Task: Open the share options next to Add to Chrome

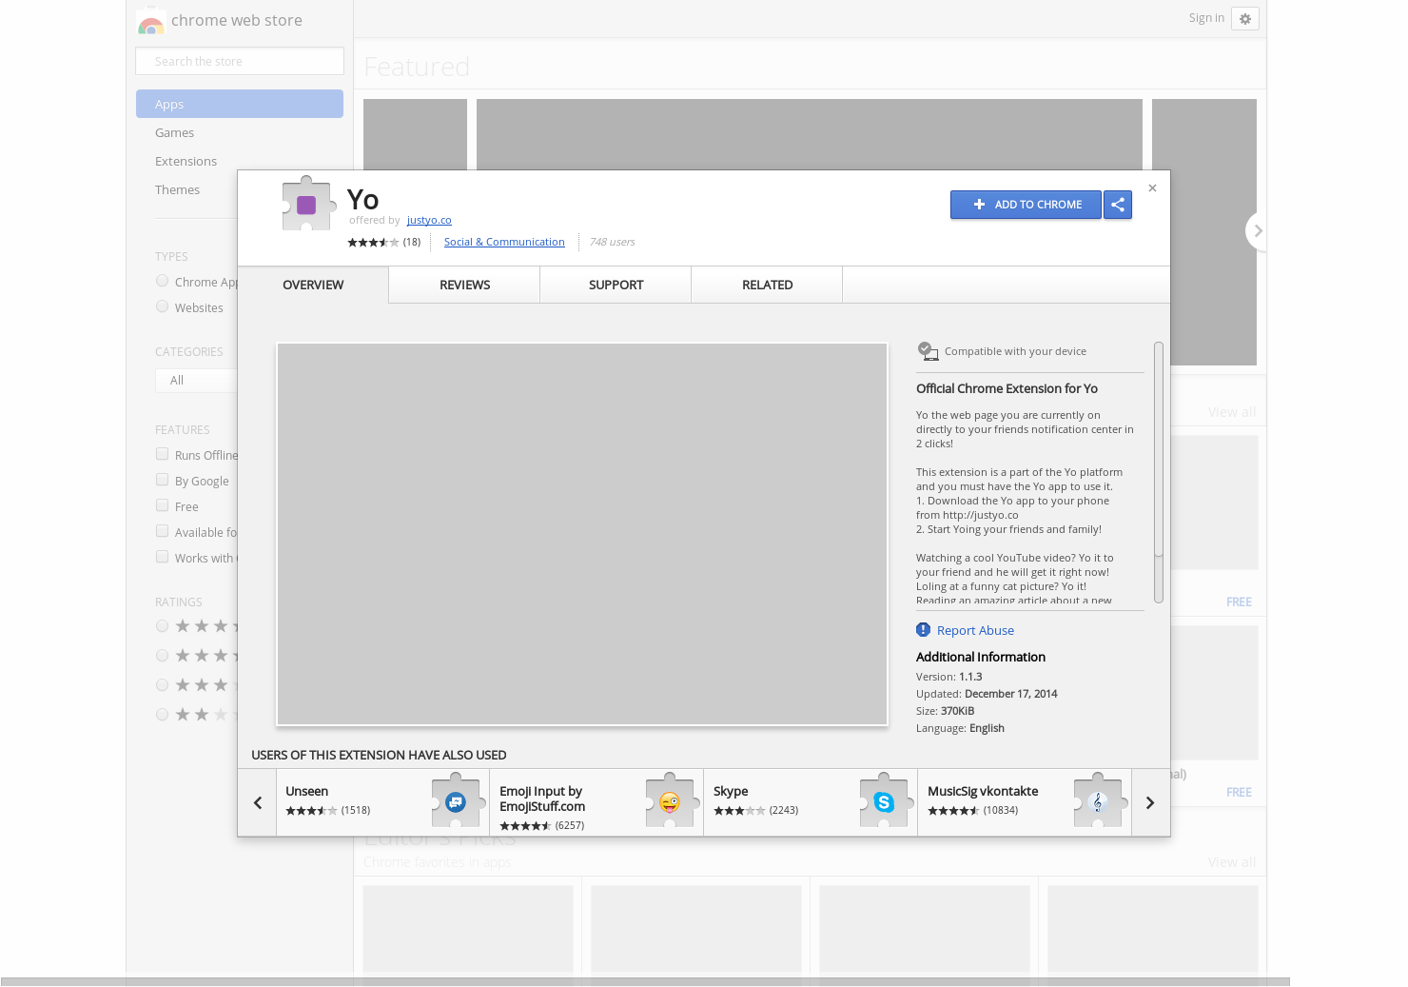Action: pos(1118,205)
